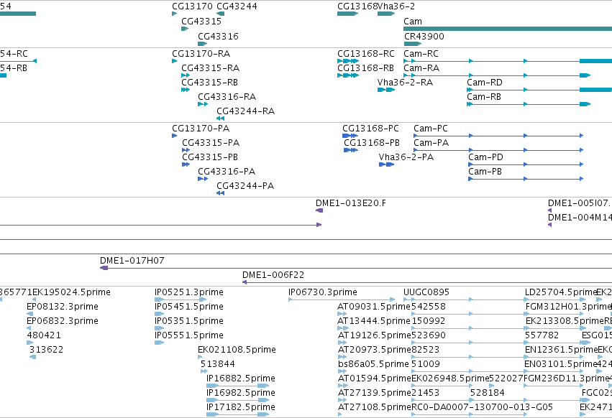Select EST IP06730.3prime
Image resolution: width=612 pixels, height=418 pixels.
(x=323, y=292)
